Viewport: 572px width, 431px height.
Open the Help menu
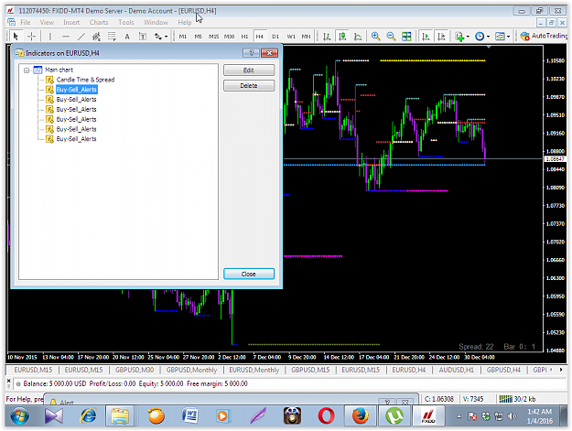click(x=185, y=22)
